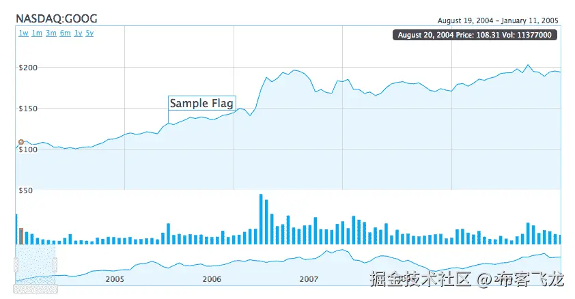Click the bottom scrollbar thumb under overview

tap(36, 289)
